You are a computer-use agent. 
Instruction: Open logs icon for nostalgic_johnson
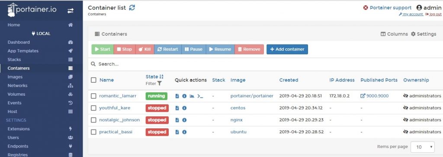pyautogui.click(x=177, y=120)
